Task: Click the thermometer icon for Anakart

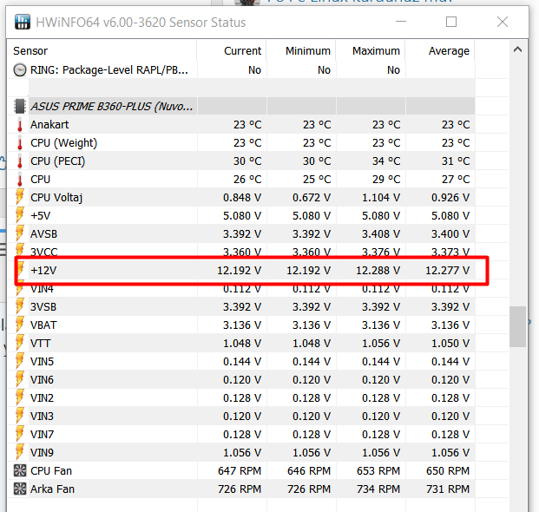Action: click(20, 124)
